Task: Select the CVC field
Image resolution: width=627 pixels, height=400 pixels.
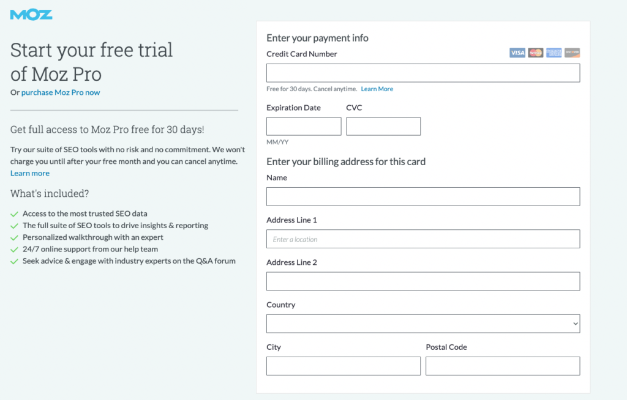Action: [383, 126]
